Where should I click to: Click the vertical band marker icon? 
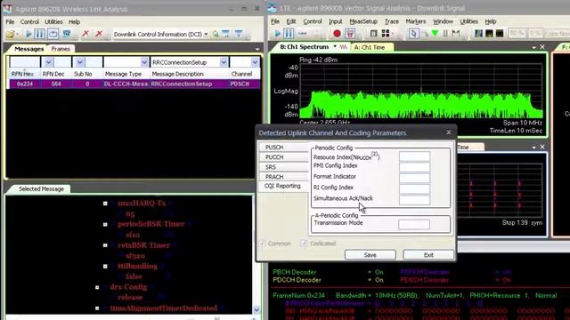click(x=445, y=34)
